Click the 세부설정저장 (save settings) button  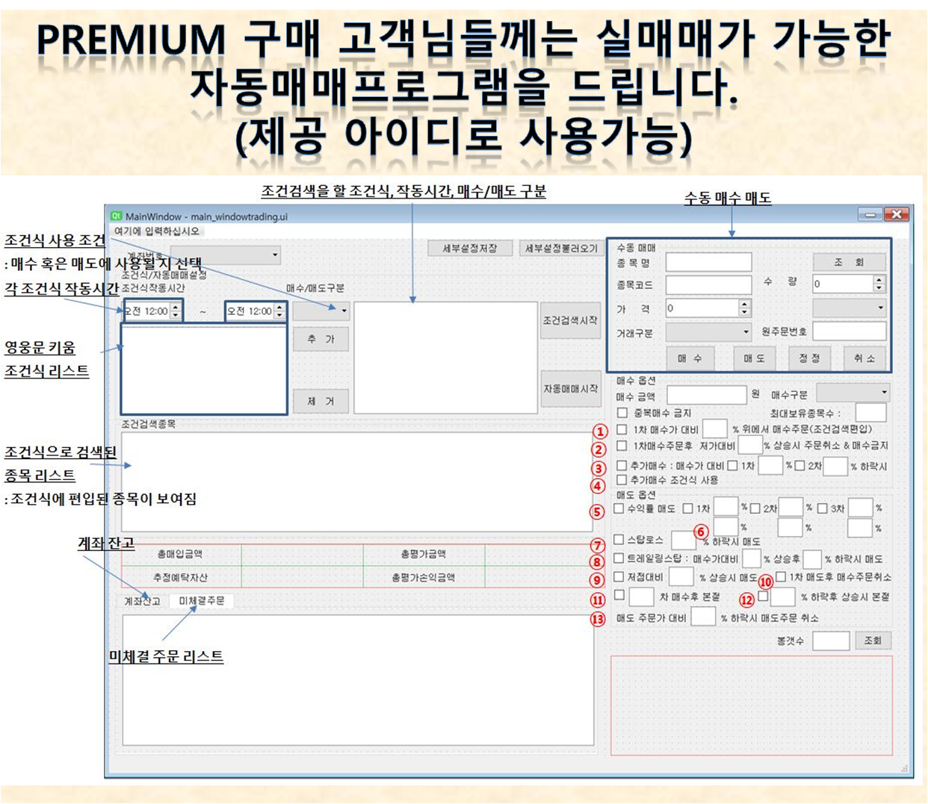coord(468,248)
